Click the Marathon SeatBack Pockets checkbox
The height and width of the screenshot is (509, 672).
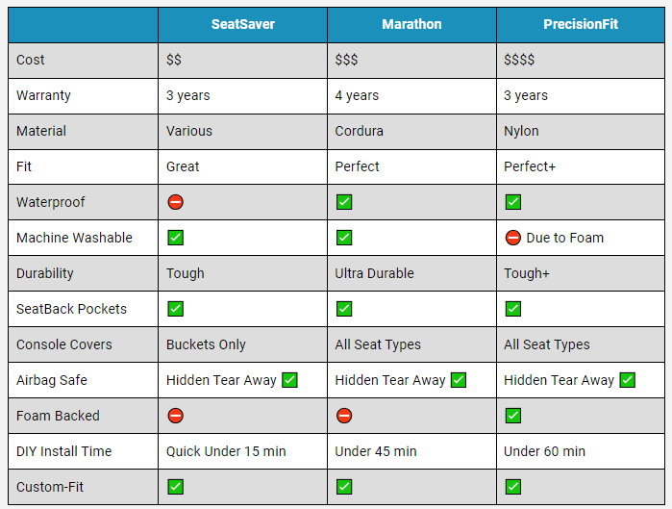point(344,309)
